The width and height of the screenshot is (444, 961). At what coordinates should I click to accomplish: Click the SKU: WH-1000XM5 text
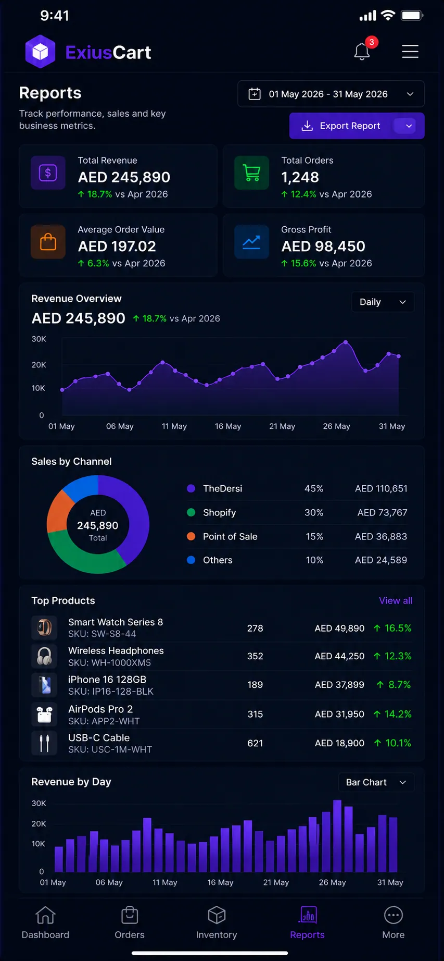[109, 662]
